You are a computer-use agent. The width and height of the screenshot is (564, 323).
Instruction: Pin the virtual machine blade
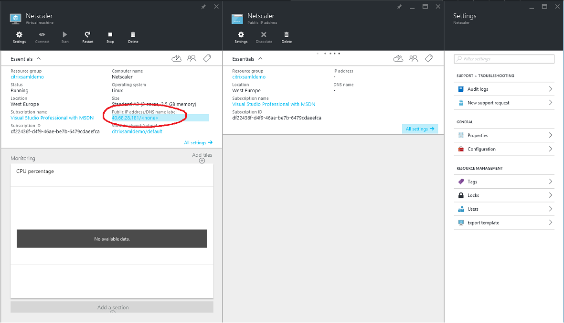(x=203, y=7)
